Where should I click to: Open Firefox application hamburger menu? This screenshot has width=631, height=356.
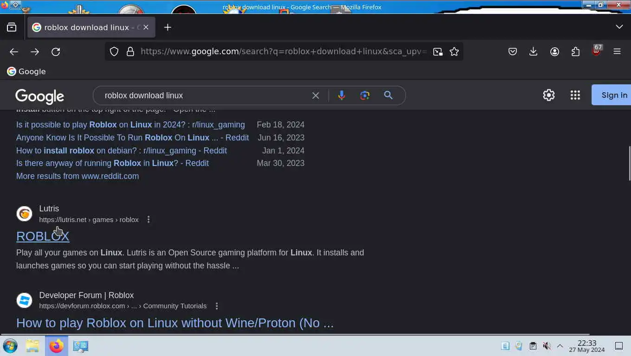click(617, 51)
